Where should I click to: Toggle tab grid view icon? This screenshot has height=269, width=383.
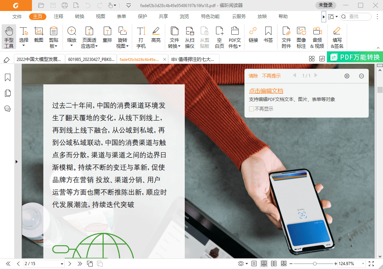pyautogui.click(x=312, y=59)
